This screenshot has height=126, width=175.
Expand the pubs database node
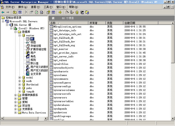tap(20, 88)
